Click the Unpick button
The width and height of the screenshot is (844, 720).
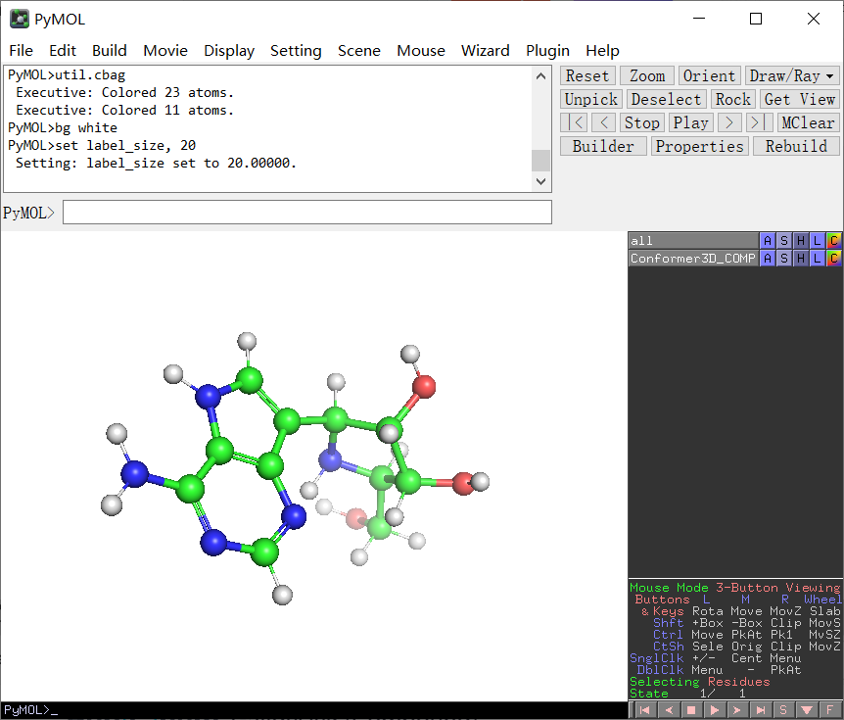591,100
